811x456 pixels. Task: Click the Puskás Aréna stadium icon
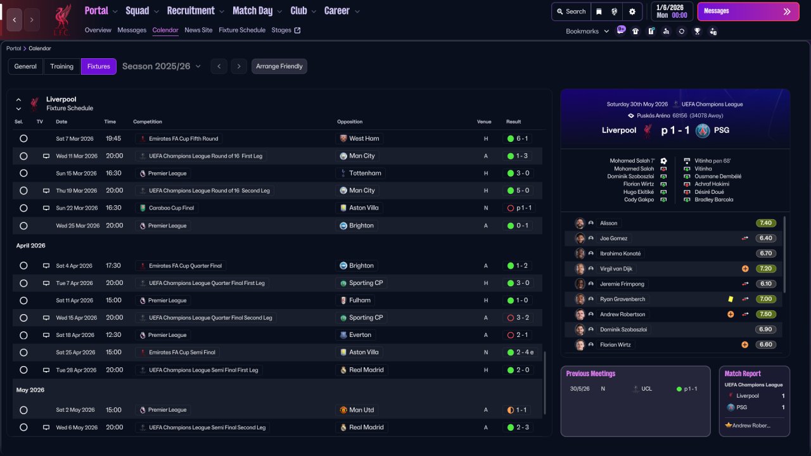631,115
